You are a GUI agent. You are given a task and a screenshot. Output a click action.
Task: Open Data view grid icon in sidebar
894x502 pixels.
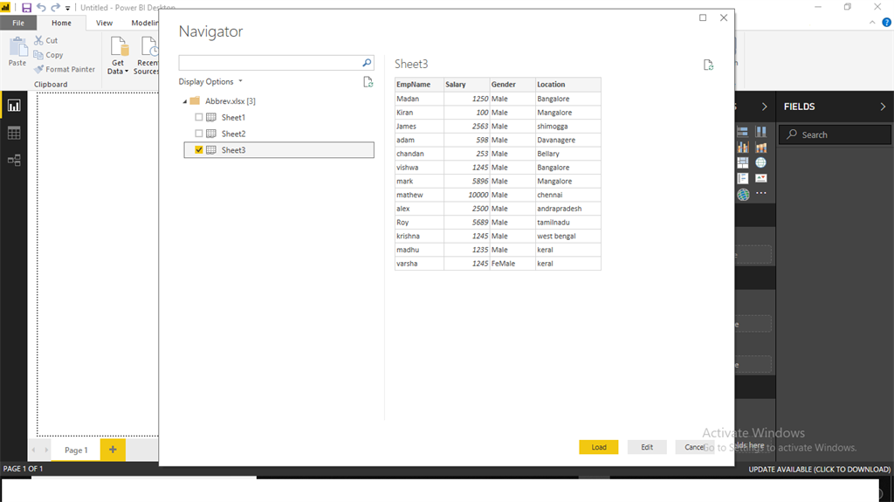point(14,133)
